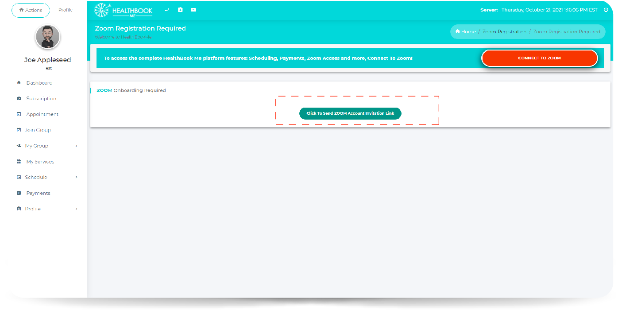Click the Subscription sidebar icon
This screenshot has height=318, width=622.
click(x=19, y=98)
